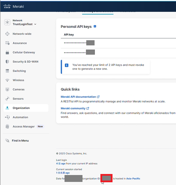Screen dimensions: 176x185
Task: Click the Cisco Meraki logo
Action: (13, 7)
